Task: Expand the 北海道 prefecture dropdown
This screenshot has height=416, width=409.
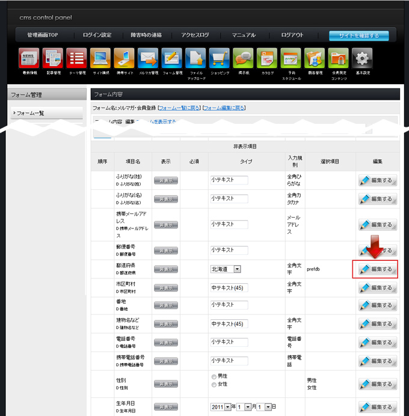Action: coord(237,269)
